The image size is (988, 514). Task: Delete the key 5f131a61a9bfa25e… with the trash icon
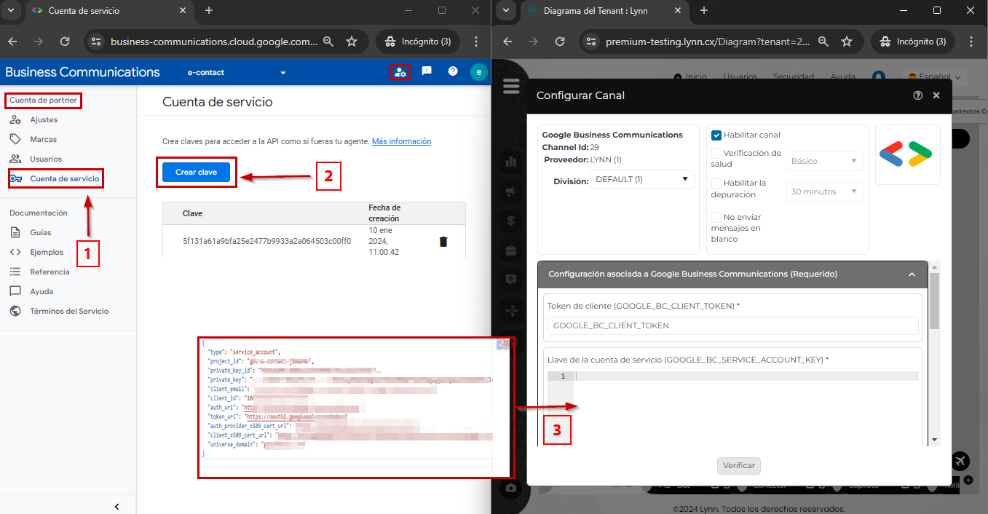click(443, 242)
